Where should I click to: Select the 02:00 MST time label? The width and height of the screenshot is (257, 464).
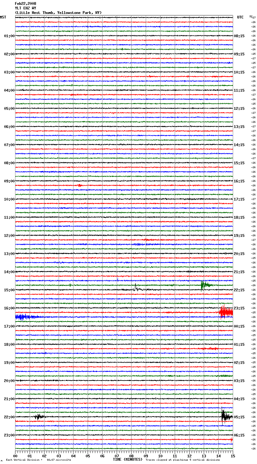coord(9,54)
